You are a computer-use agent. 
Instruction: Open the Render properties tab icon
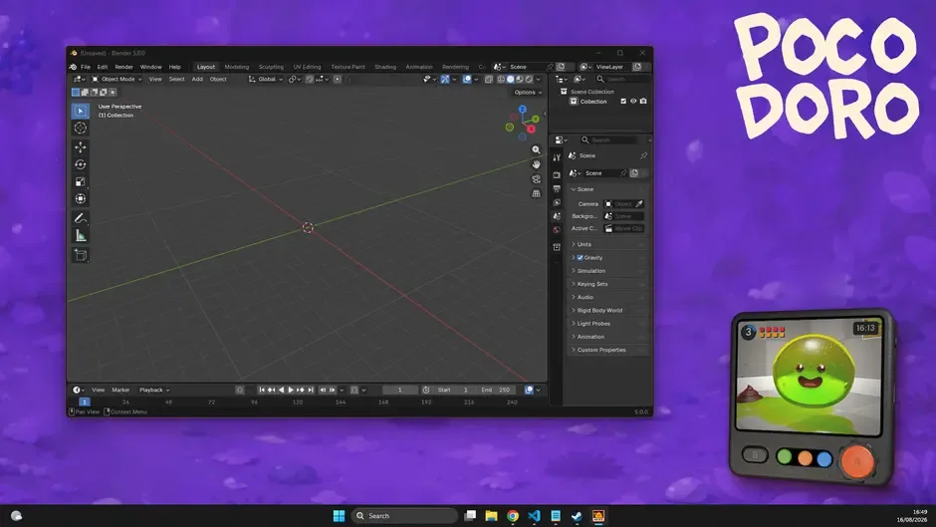[x=557, y=174]
